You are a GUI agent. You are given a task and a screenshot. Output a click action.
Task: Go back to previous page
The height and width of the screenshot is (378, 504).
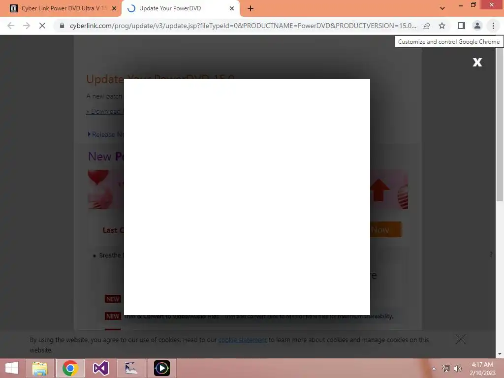(x=11, y=26)
